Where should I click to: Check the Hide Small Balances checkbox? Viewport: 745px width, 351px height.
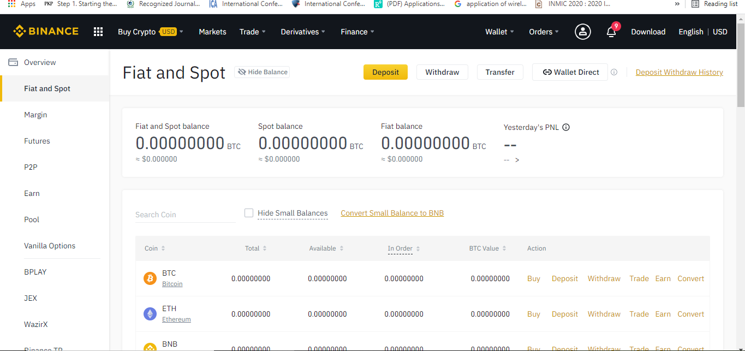249,213
